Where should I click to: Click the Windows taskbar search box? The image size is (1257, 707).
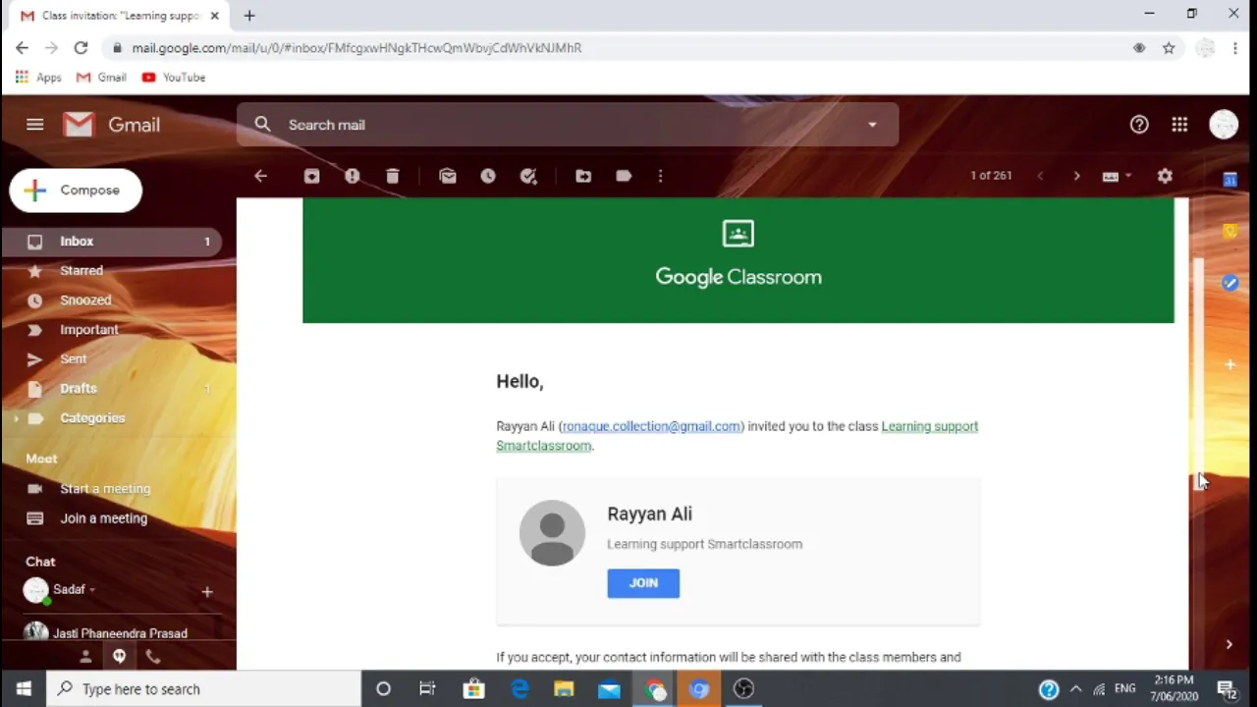click(x=204, y=689)
